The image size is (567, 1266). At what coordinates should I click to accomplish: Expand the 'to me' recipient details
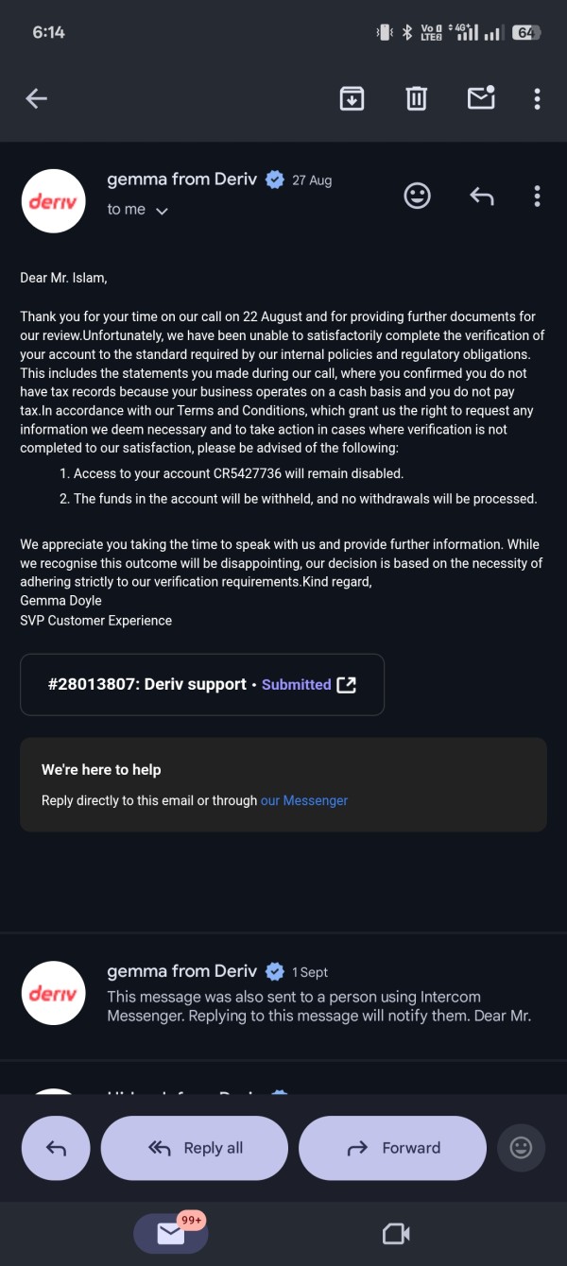138,210
